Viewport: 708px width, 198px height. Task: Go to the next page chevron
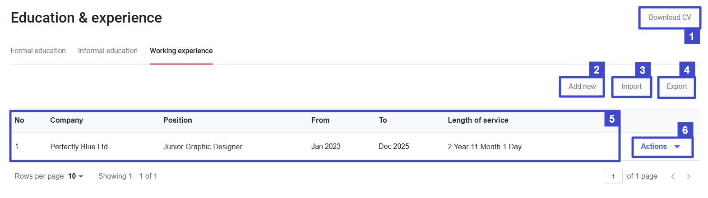click(x=689, y=176)
